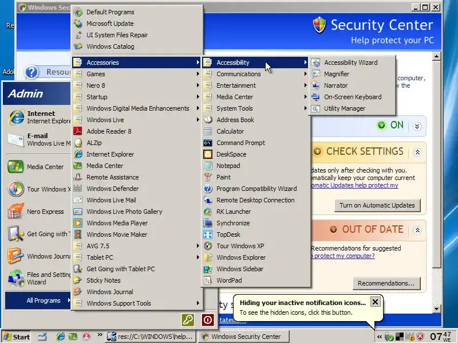Viewport: 458px width, 344px height.
Task: Open Internet Explorer pinned Start item
Action: click(x=38, y=118)
